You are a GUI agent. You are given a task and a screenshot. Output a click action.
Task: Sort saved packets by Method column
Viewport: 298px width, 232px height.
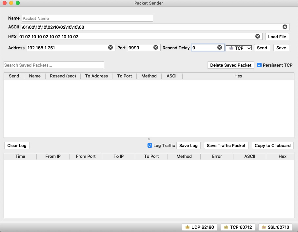click(149, 76)
